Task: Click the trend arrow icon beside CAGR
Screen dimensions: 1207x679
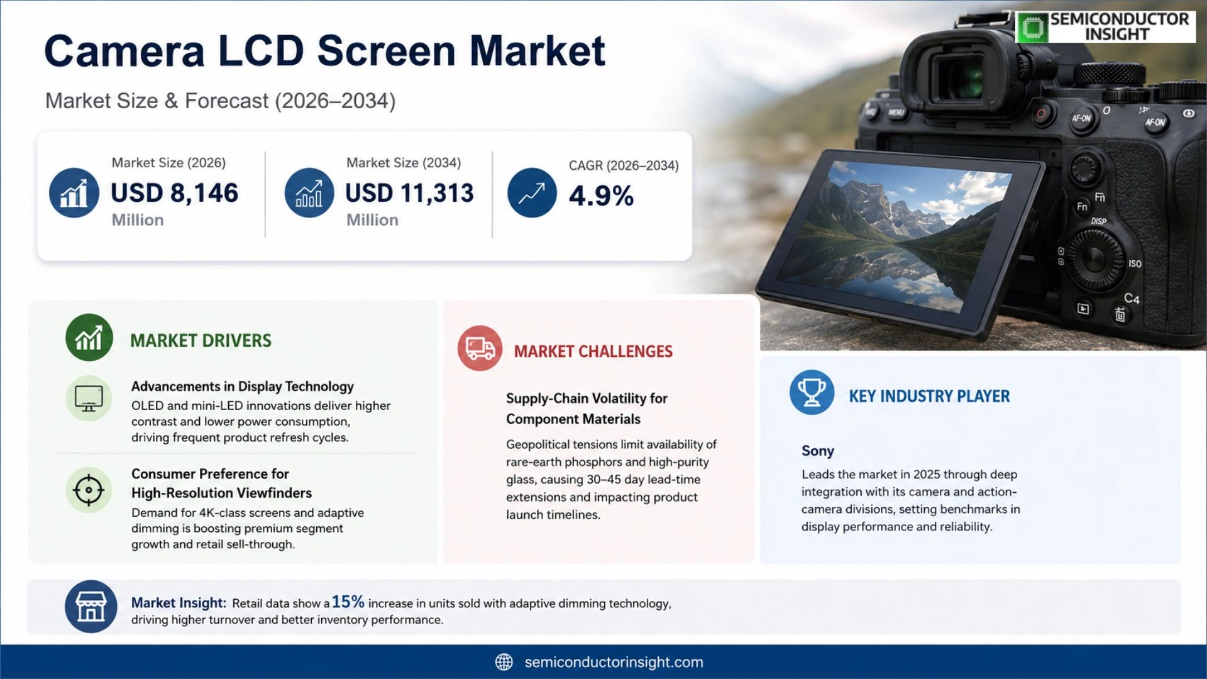Action: (532, 193)
